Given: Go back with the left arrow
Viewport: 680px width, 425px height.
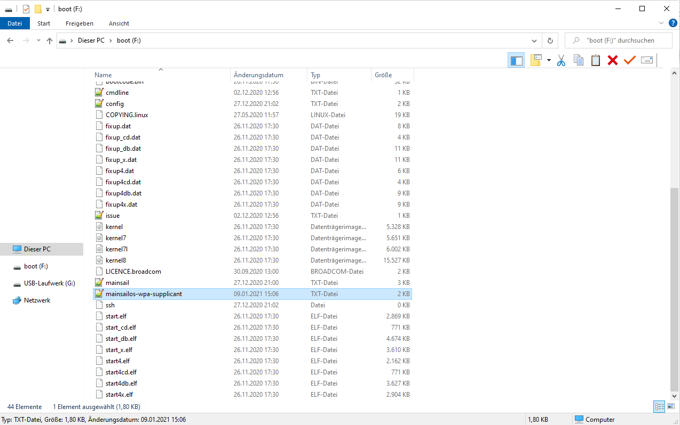Looking at the screenshot, I should point(10,40).
